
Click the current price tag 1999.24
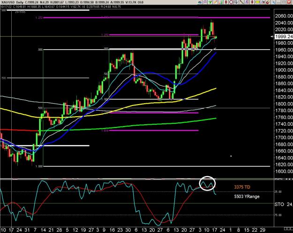click(x=284, y=37)
